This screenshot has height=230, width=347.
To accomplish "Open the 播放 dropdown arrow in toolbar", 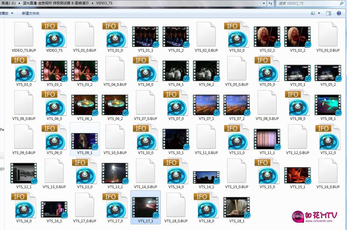I will [11, 13].
